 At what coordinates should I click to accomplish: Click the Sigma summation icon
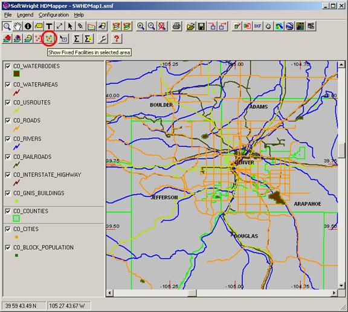click(77, 39)
